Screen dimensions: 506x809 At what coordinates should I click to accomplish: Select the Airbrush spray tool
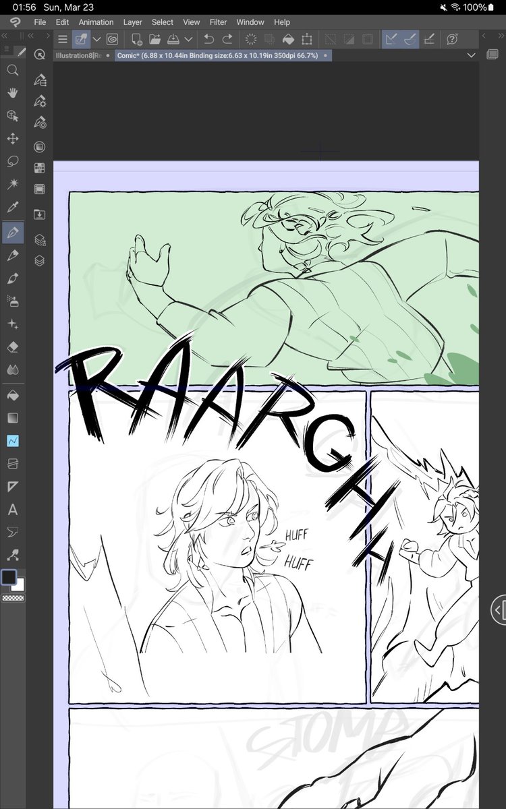pos(12,301)
